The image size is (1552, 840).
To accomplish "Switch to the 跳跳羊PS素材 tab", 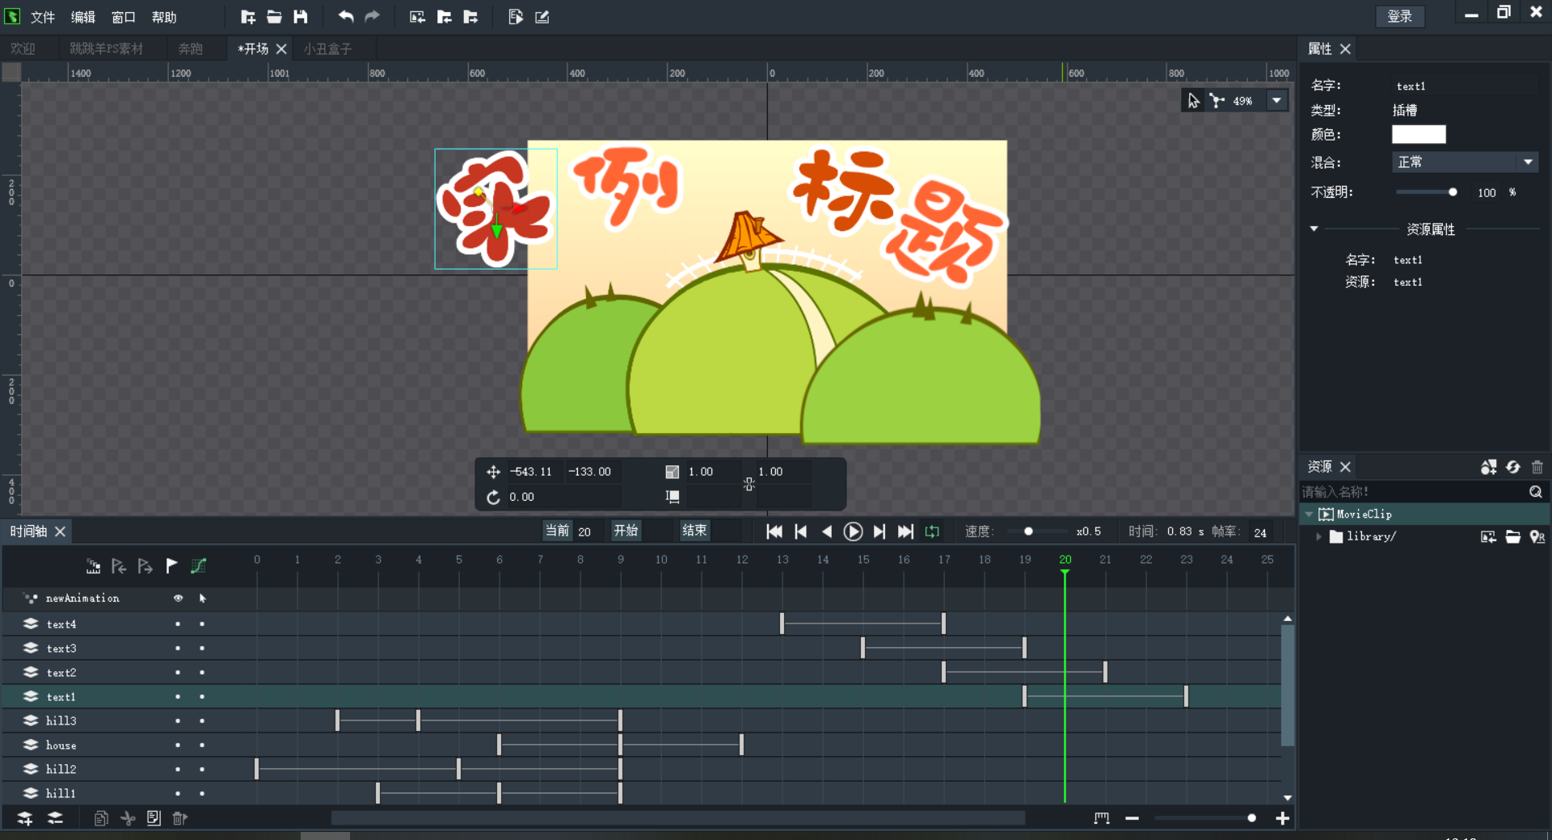I will pos(107,48).
